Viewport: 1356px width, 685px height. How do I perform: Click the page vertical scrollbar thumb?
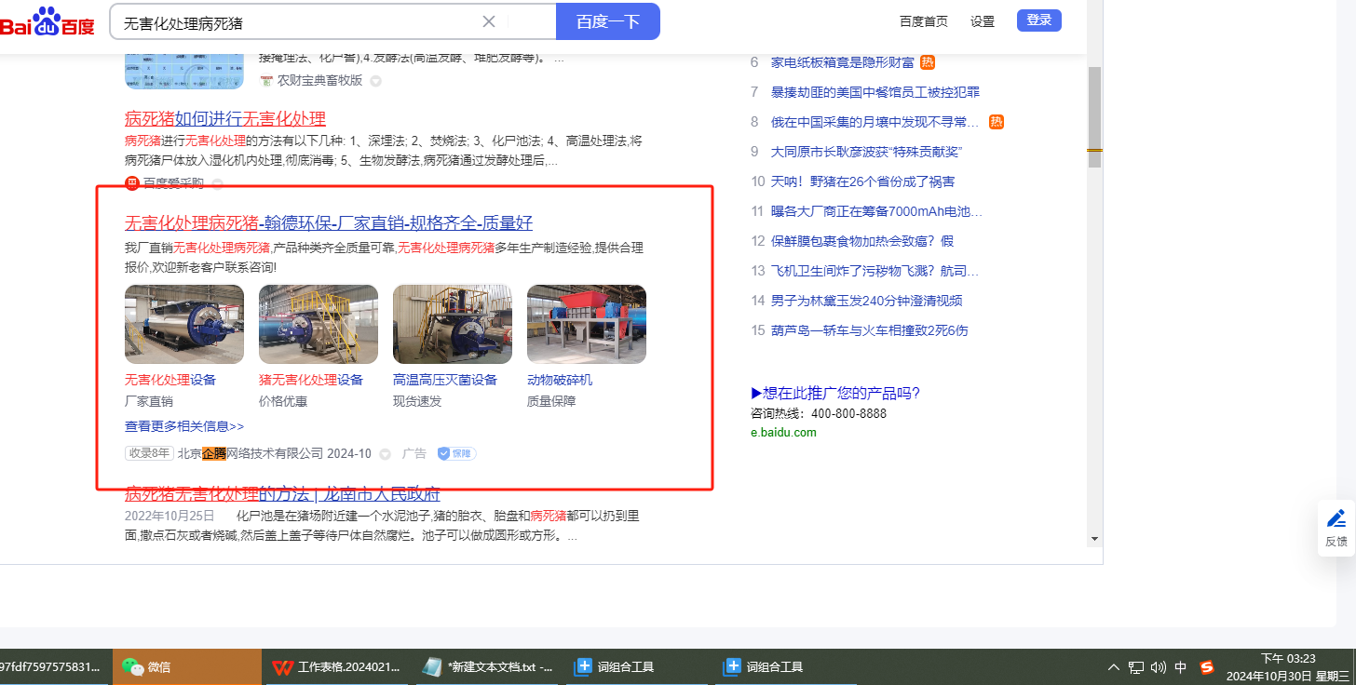point(1094,116)
